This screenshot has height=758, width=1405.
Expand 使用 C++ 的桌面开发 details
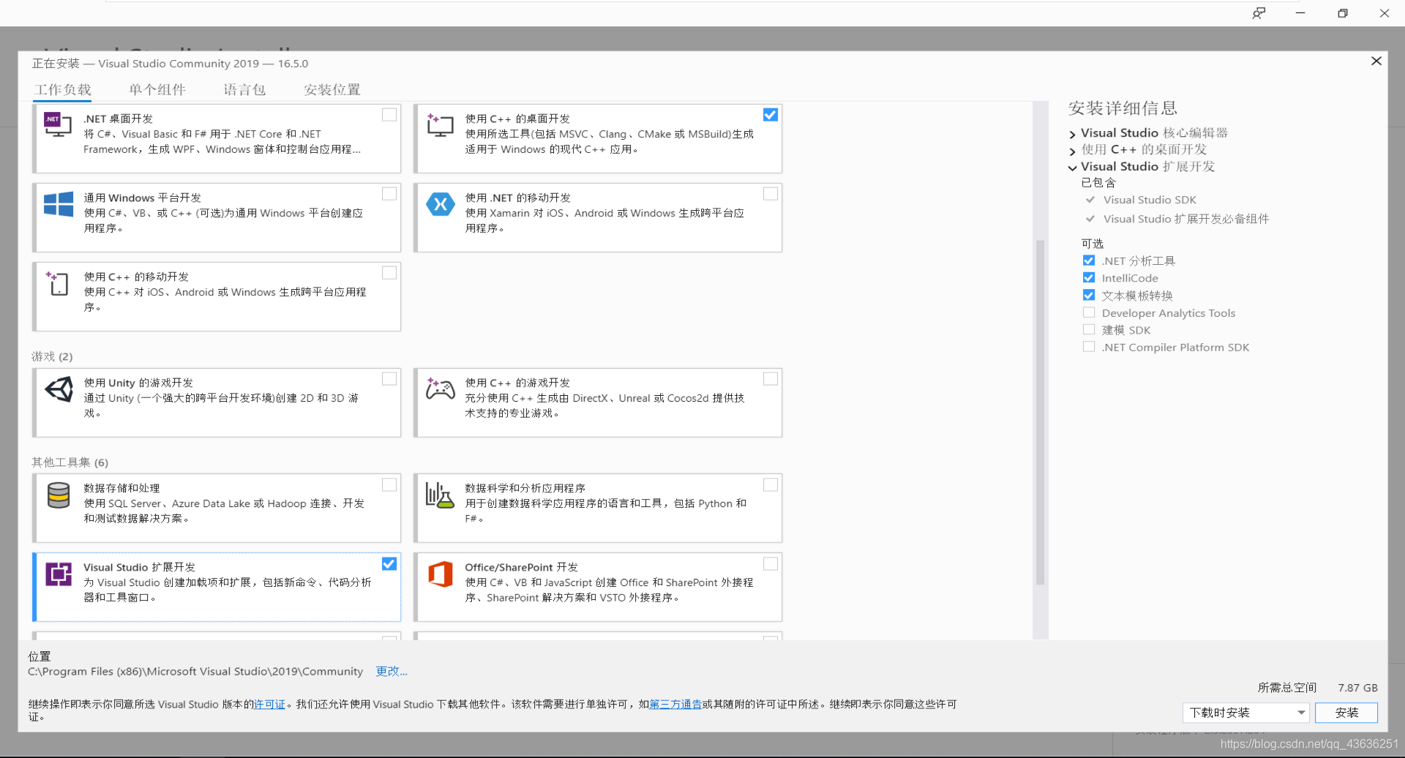tap(1073, 151)
